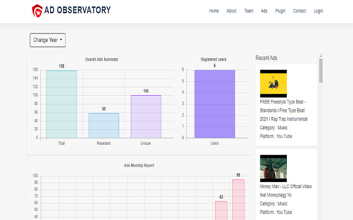Viewport: 353px width, 220px height.
Task: Click the Unique ads bar showing 100
Action: (x=146, y=117)
